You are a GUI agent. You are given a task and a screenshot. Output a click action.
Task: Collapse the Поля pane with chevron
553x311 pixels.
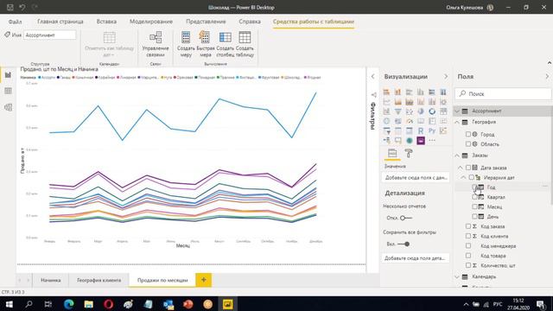[x=547, y=77]
